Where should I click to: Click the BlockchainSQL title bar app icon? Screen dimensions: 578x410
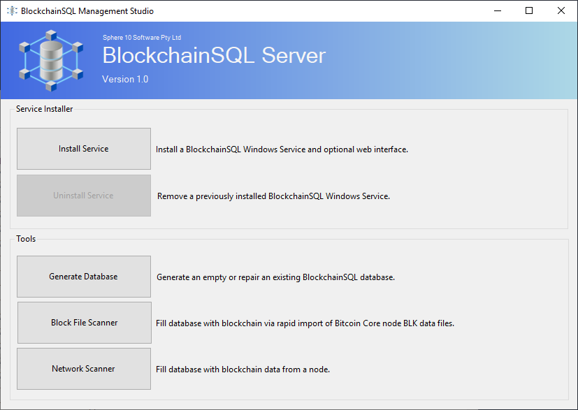coord(12,11)
